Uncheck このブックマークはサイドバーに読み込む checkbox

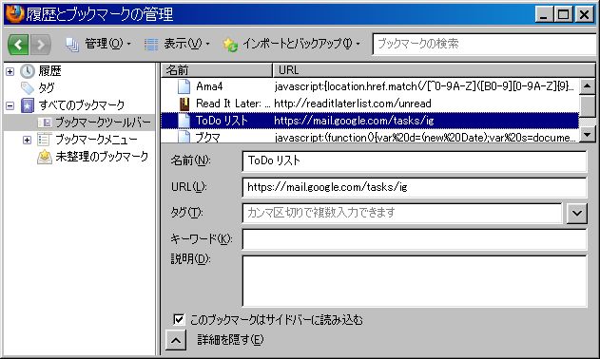click(x=179, y=319)
